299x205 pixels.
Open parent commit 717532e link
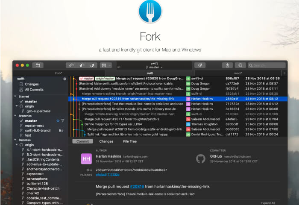point(114,175)
